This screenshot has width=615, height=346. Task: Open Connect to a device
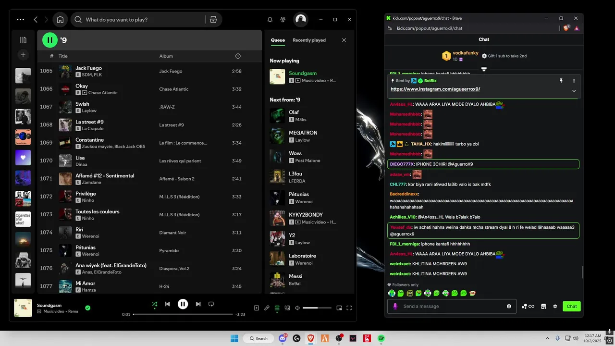click(x=287, y=308)
